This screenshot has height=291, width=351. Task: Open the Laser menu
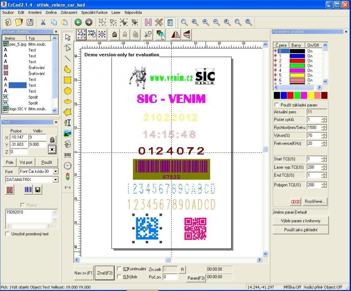[x=116, y=12]
